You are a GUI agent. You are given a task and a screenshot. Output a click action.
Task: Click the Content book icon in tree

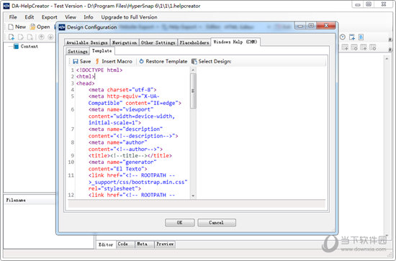[x=16, y=46]
